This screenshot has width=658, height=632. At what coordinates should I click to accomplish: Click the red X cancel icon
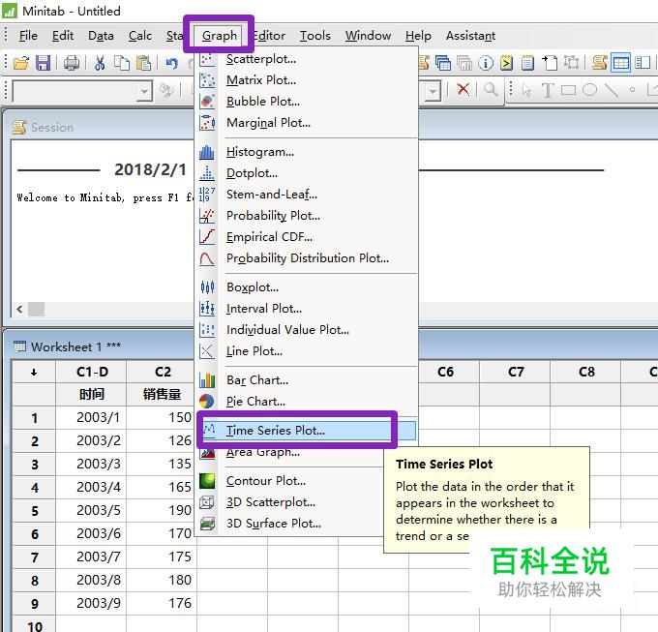463,89
